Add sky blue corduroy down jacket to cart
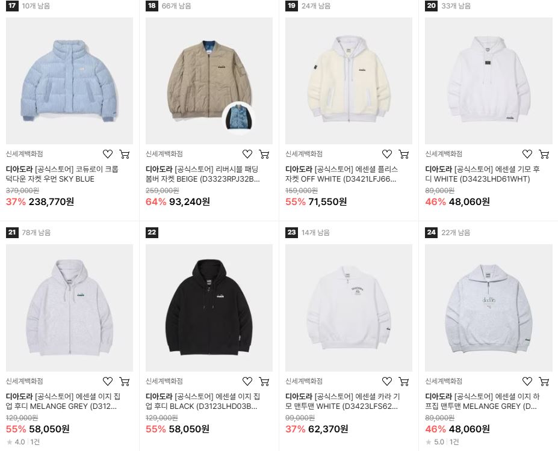 click(124, 155)
